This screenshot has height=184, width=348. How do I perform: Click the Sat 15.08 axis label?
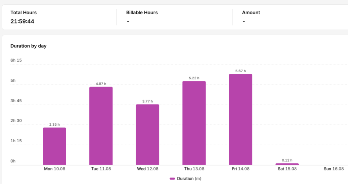[287, 169]
